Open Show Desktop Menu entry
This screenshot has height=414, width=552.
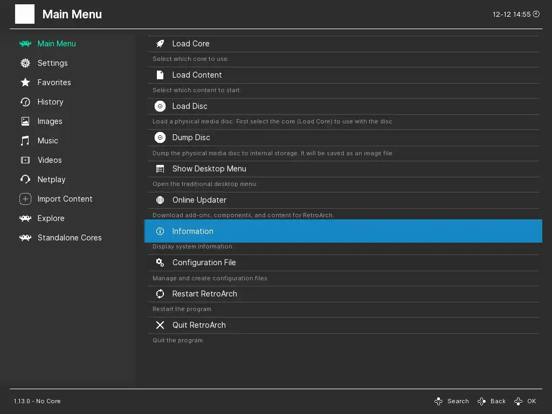[x=209, y=169]
